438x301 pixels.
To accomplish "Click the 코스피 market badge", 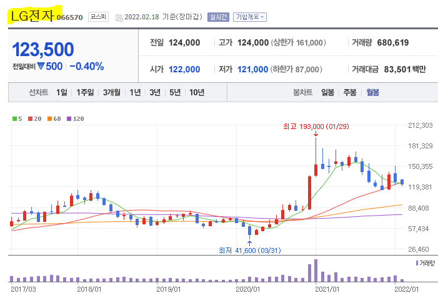I will point(98,17).
